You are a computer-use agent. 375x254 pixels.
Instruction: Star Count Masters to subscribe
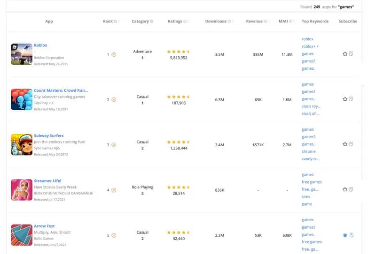pos(345,99)
